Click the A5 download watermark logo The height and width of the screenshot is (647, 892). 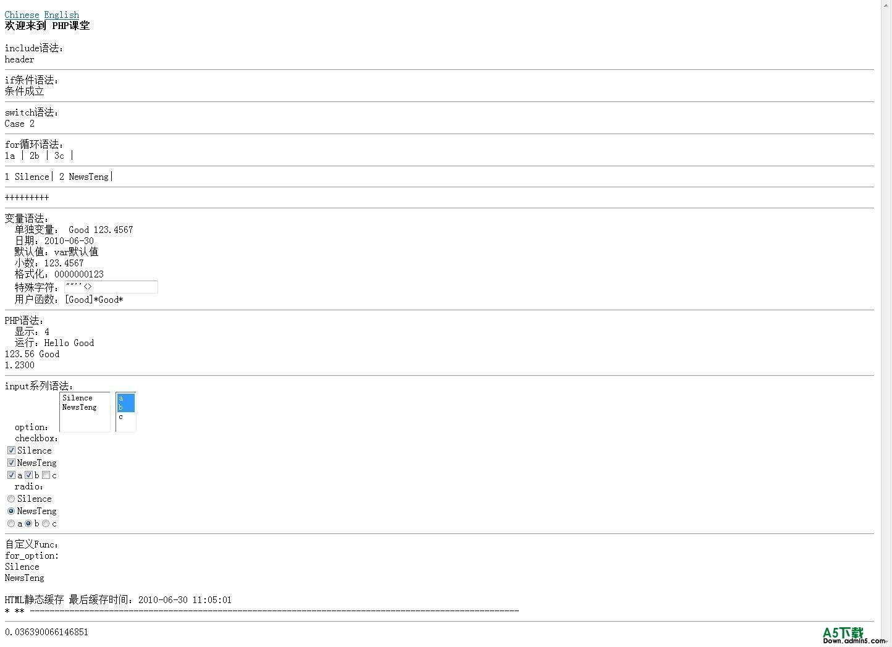[x=843, y=633]
